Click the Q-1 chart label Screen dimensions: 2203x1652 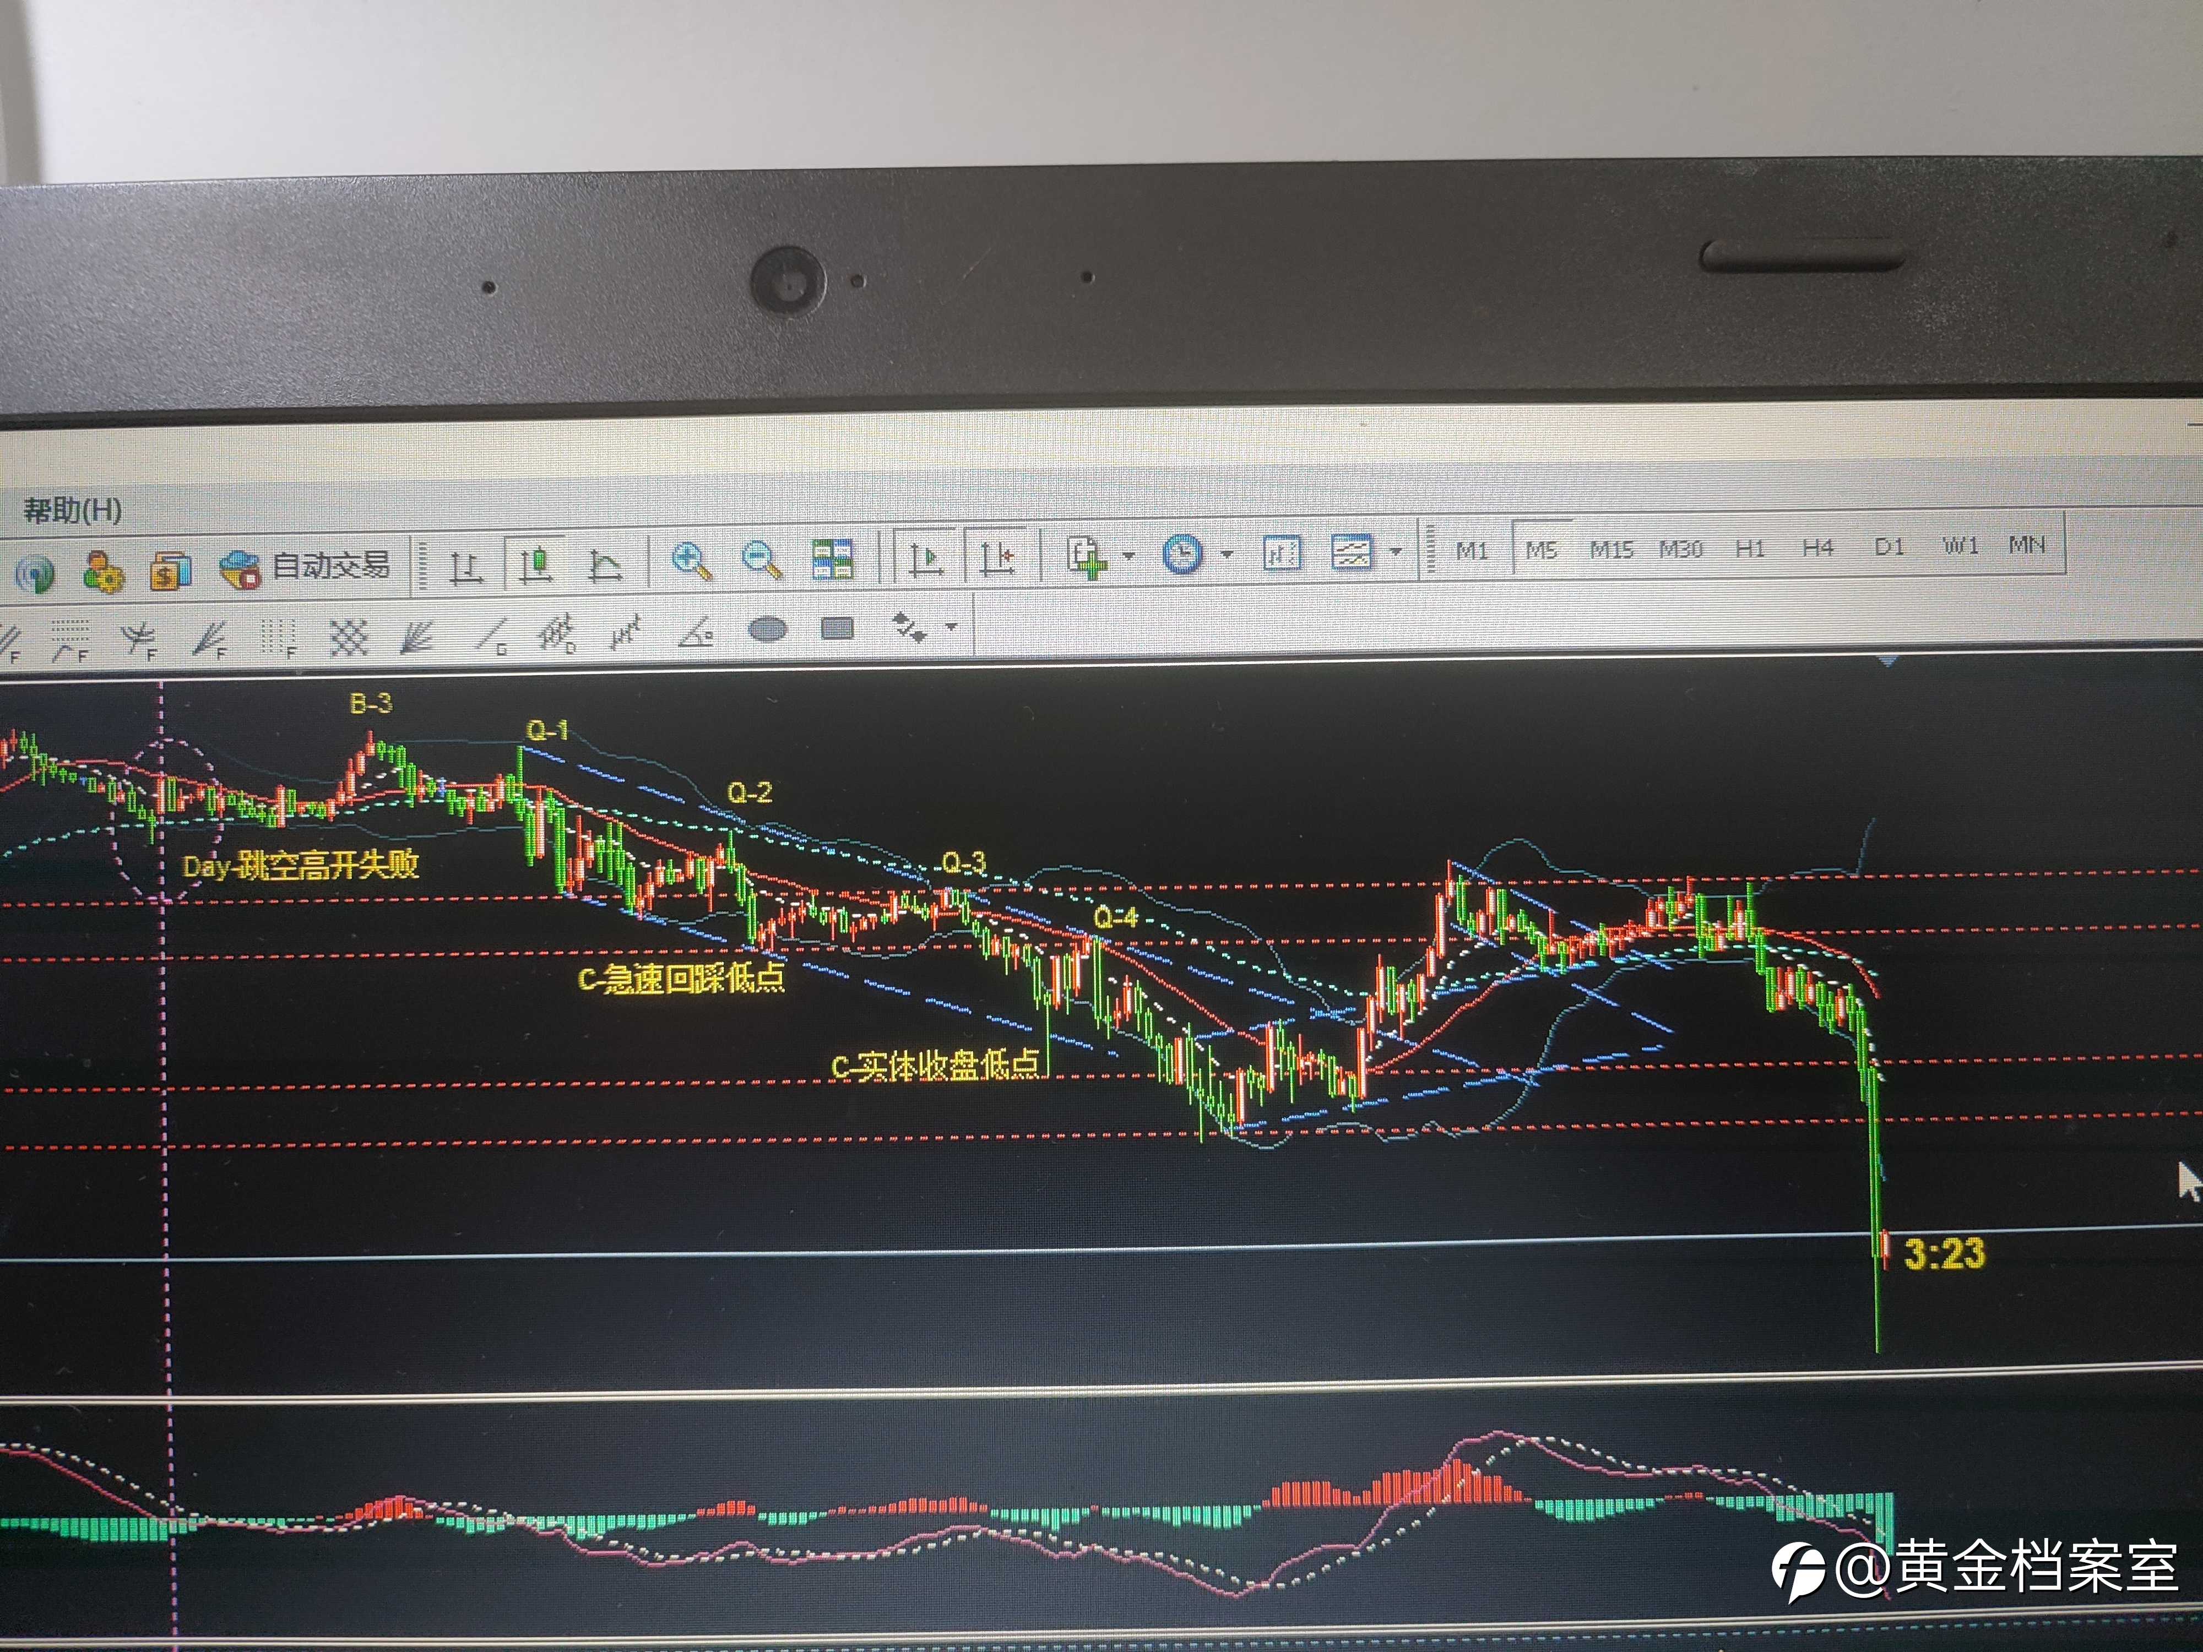547,731
